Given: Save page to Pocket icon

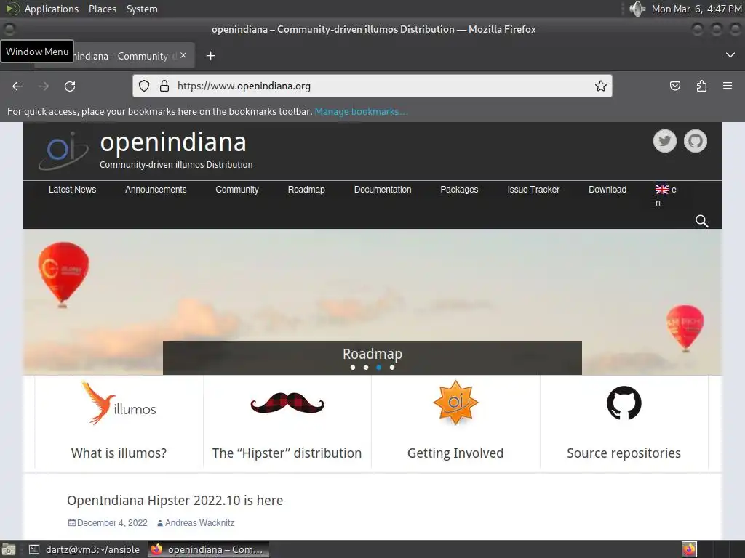Looking at the screenshot, I should 674,86.
